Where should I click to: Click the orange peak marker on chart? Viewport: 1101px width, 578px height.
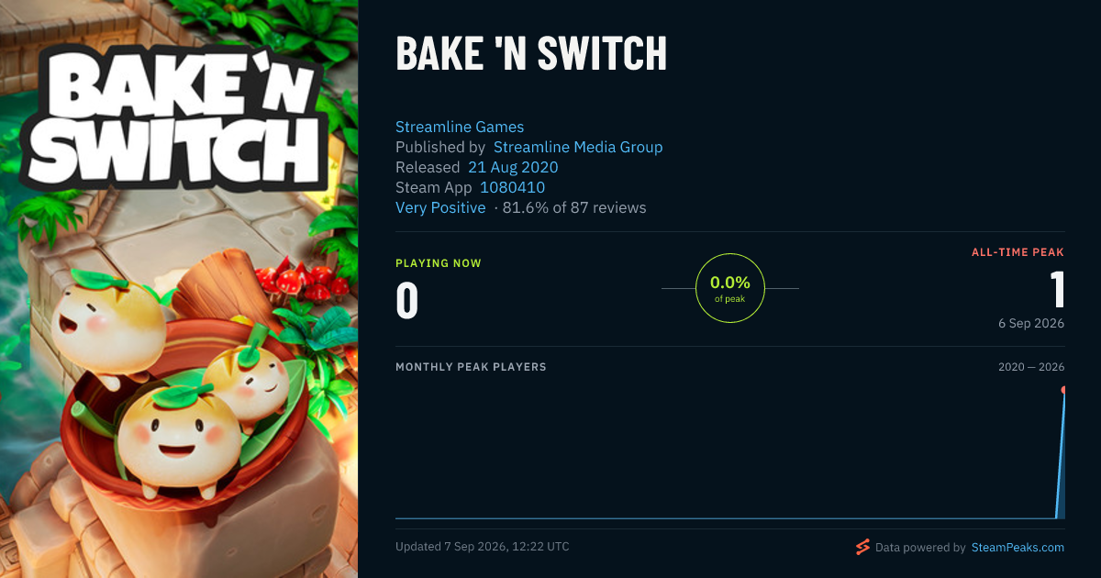pos(1064,390)
